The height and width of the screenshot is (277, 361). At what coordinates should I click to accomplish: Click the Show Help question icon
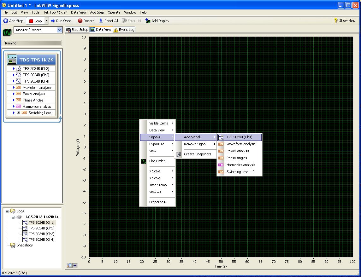tap(336, 21)
